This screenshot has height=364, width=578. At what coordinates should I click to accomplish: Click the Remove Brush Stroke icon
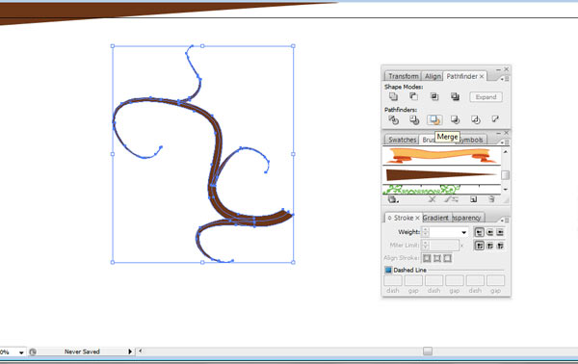pyautogui.click(x=432, y=199)
